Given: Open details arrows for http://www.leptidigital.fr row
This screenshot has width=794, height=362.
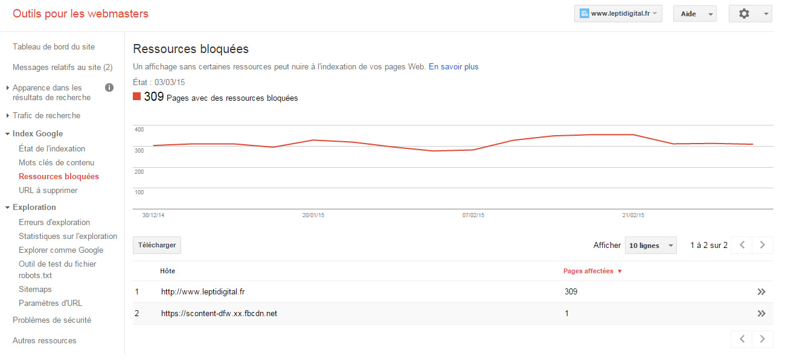Looking at the screenshot, I should tap(761, 292).
